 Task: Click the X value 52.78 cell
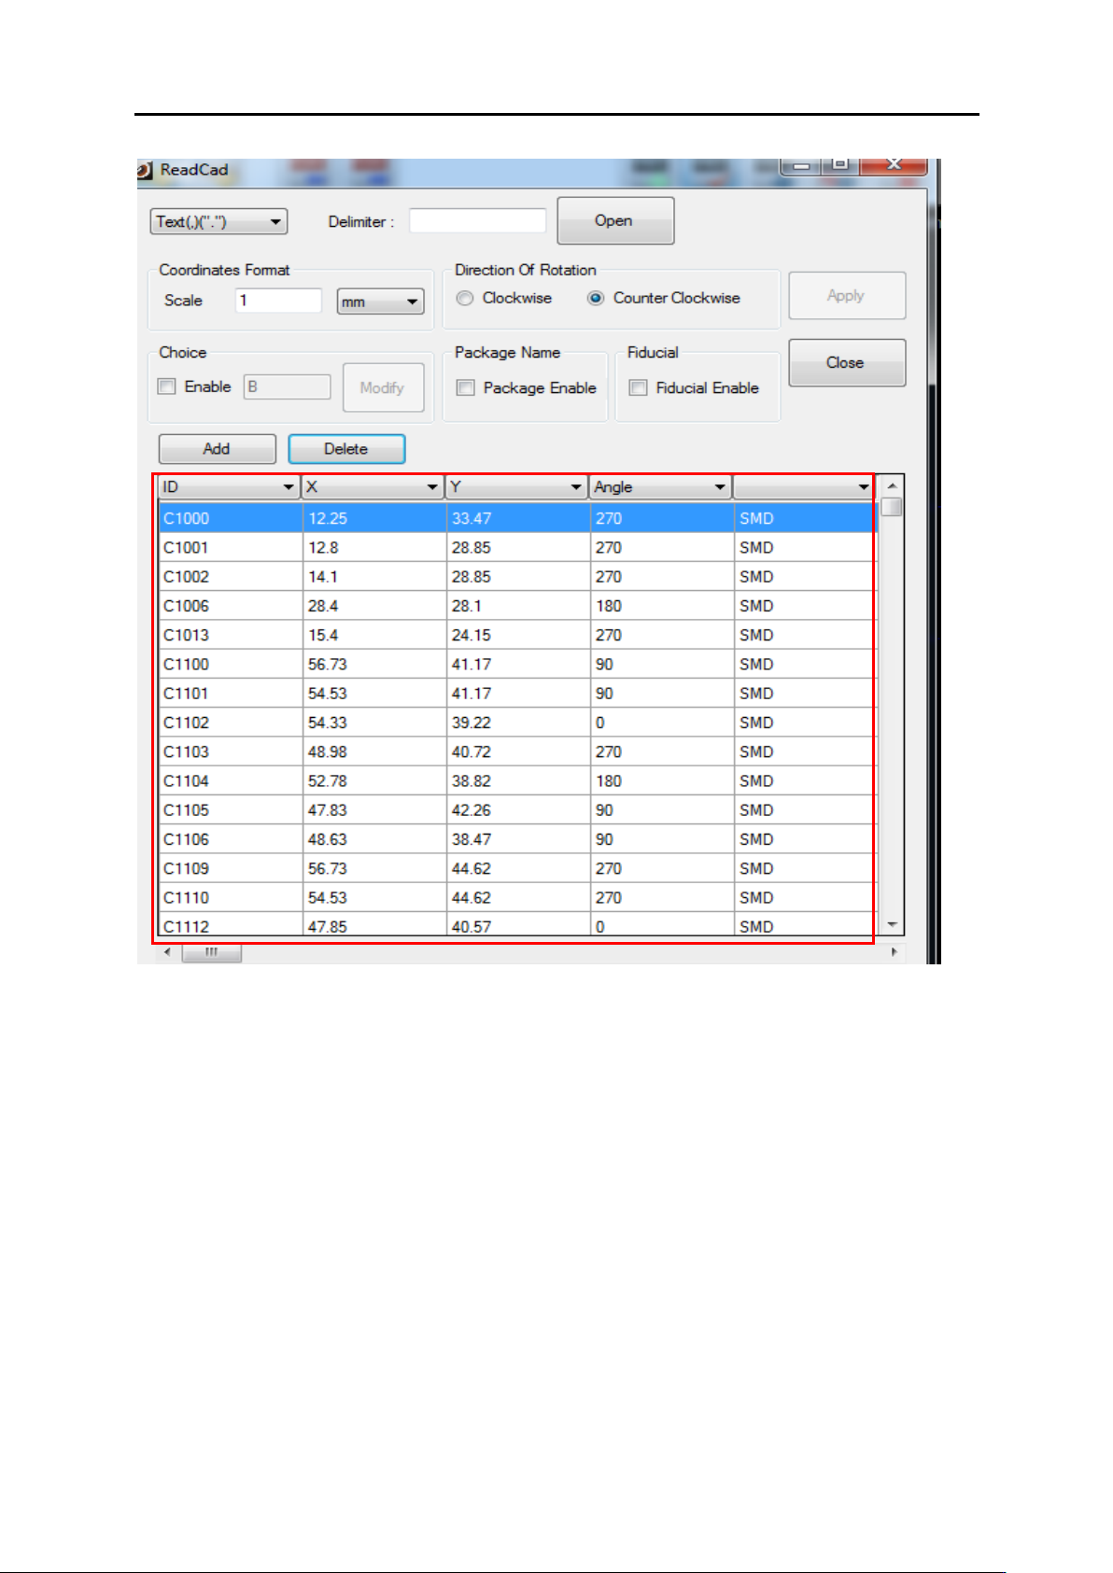(375, 780)
